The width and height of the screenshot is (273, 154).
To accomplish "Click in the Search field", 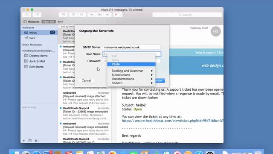I will pyautogui.click(x=187, y=15).
